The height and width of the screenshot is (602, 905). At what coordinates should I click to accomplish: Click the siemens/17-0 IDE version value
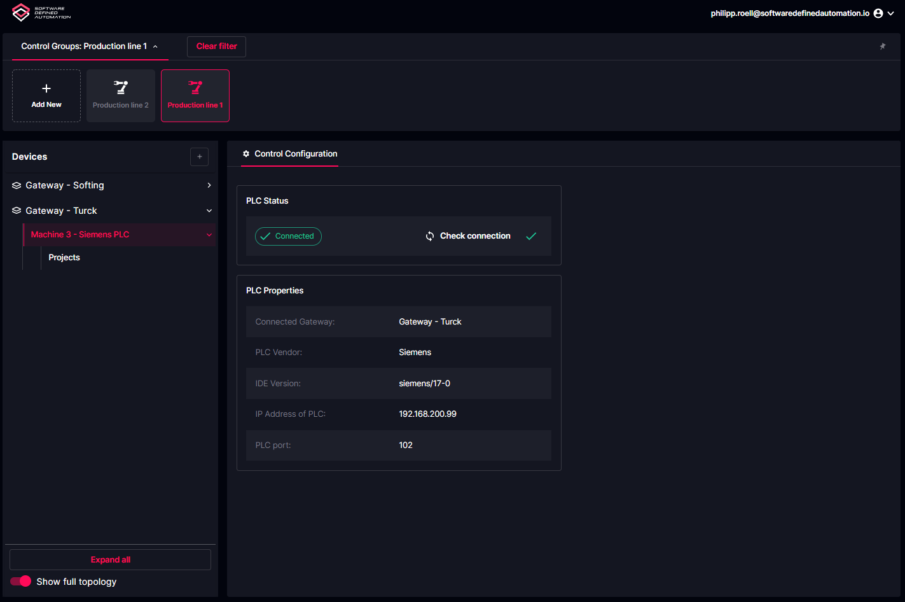(x=424, y=384)
